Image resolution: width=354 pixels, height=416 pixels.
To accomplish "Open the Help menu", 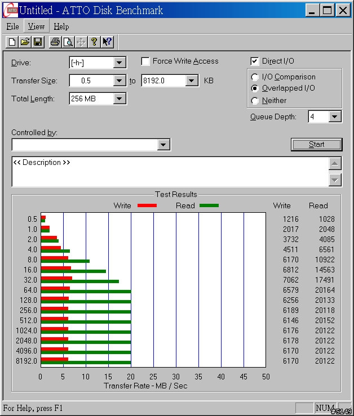I will pos(61,26).
